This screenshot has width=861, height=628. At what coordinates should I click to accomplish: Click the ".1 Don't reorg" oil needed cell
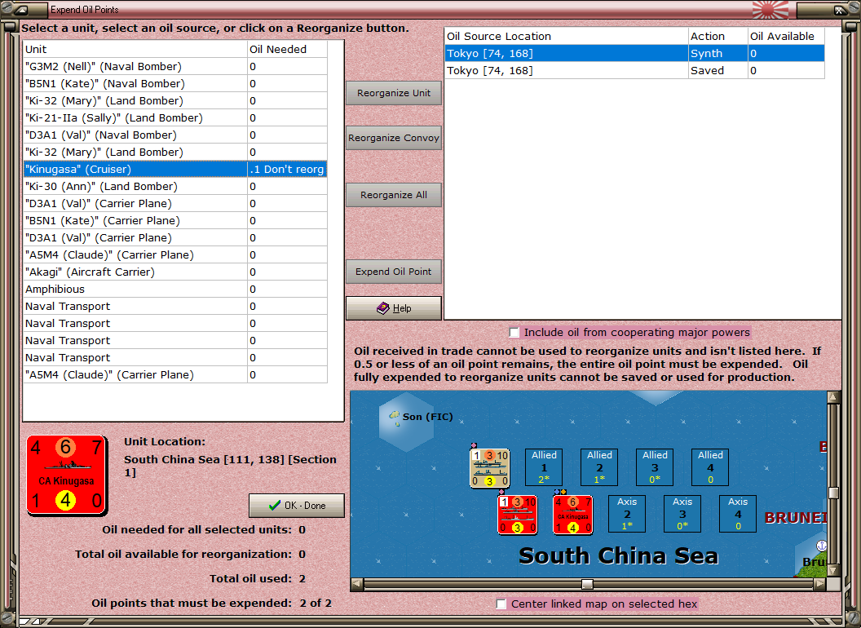287,169
